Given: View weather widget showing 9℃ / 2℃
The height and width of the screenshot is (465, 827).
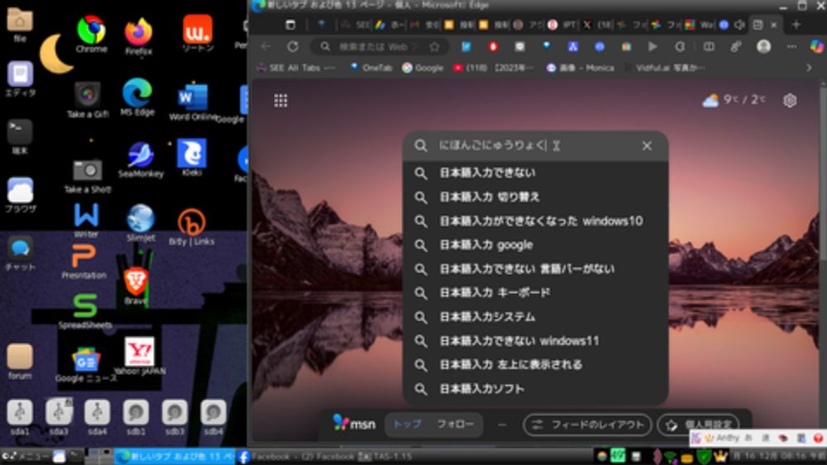Looking at the screenshot, I should click(x=734, y=100).
